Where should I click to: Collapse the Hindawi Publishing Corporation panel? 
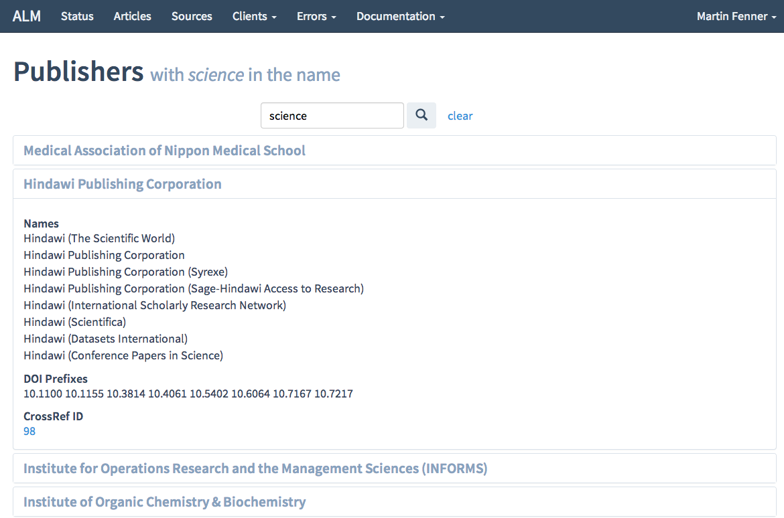123,184
